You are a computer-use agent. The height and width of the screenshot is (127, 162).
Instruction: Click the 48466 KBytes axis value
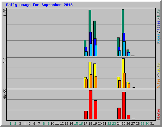pos(5,94)
